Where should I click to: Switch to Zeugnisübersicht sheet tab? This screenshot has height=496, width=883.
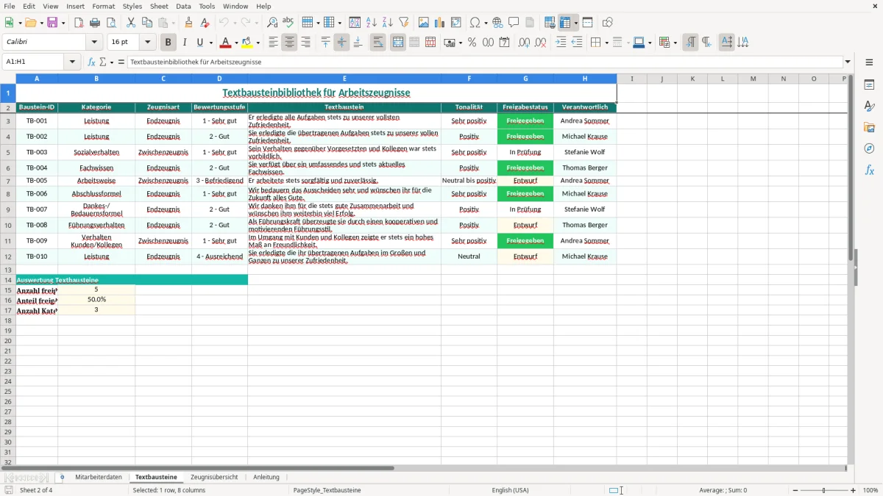[x=214, y=477]
